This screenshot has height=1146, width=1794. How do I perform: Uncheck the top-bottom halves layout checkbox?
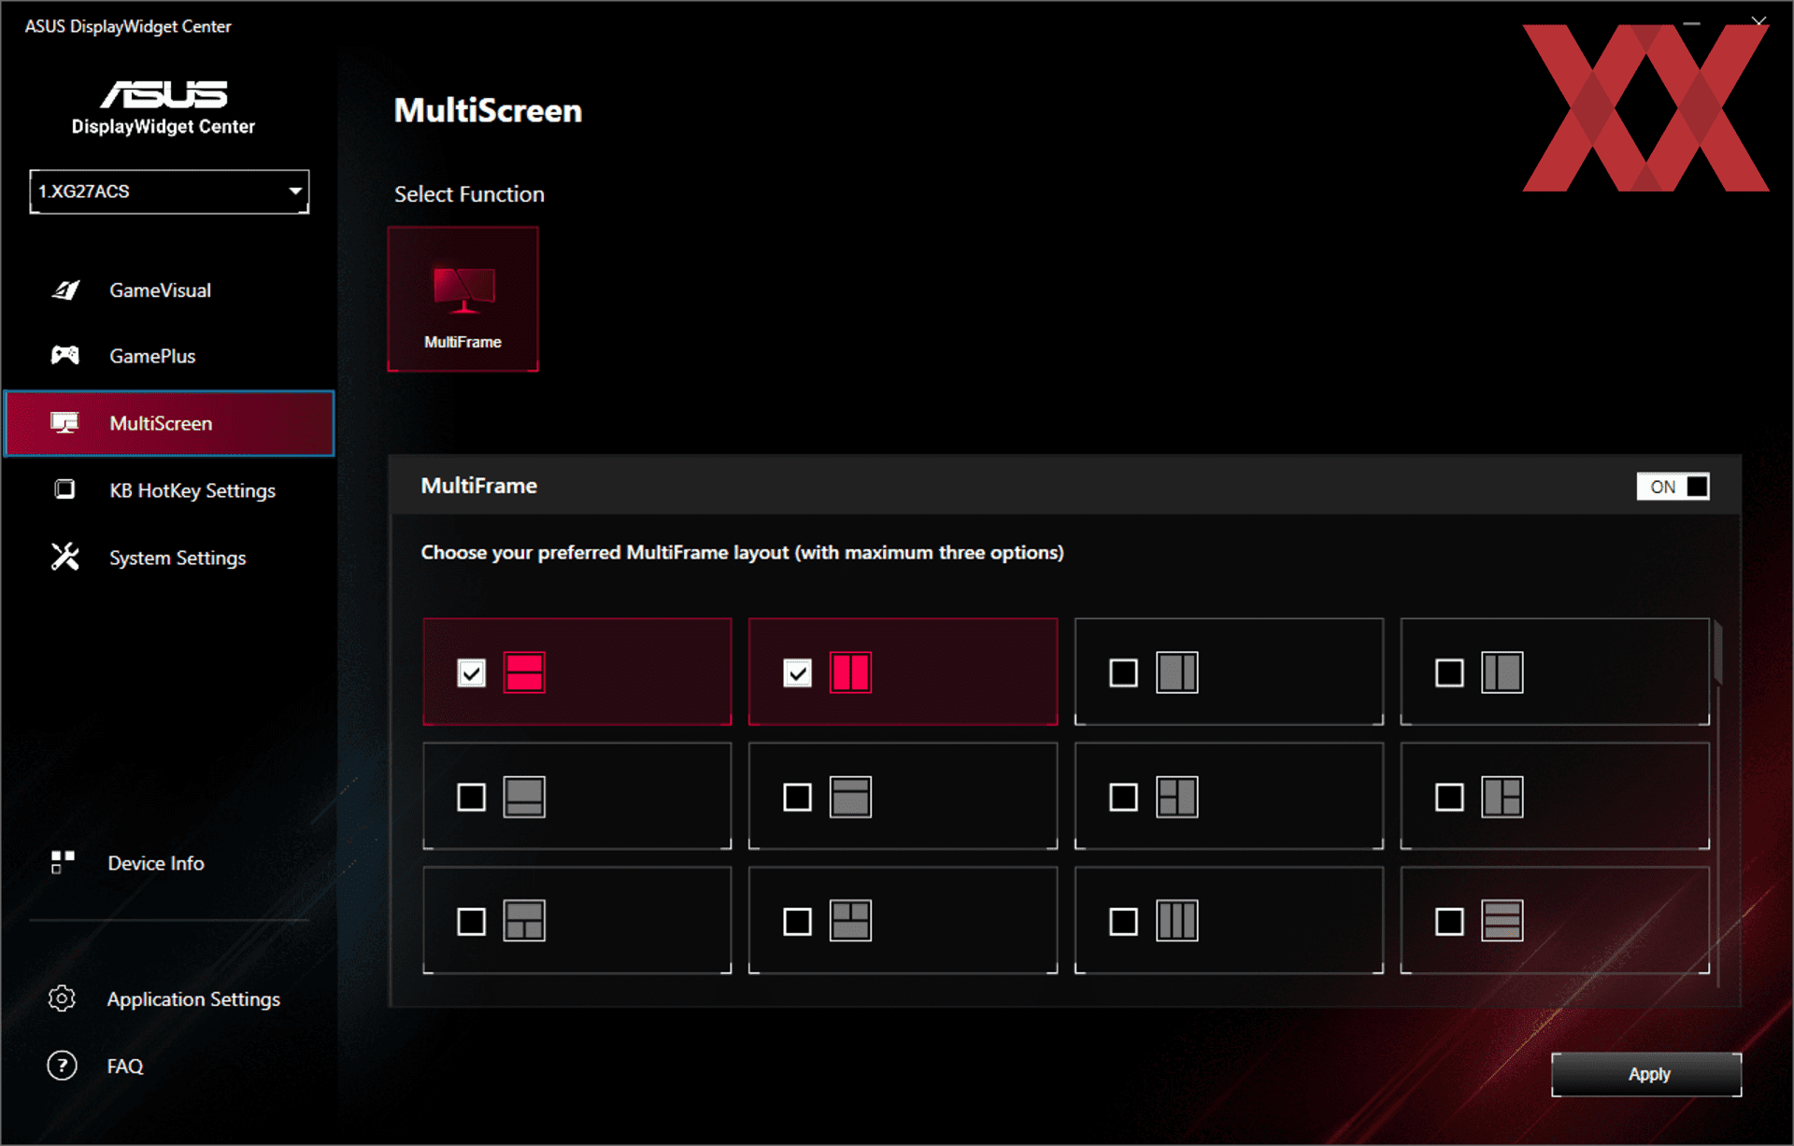coord(472,672)
